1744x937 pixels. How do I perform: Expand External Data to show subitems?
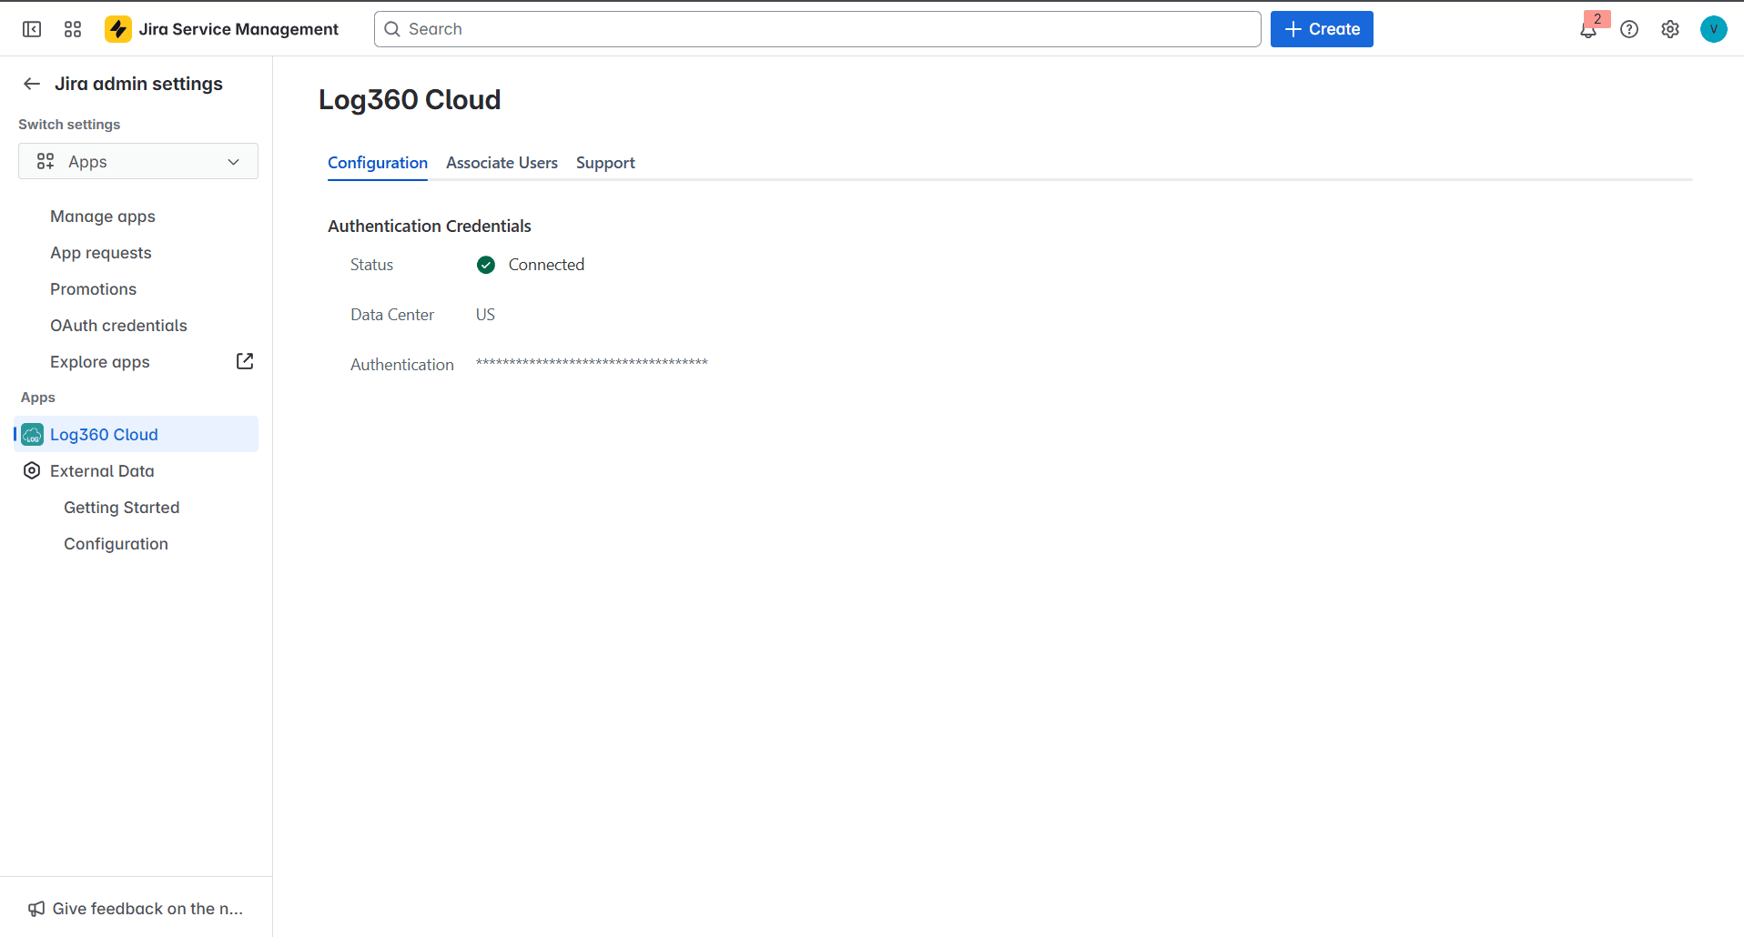(x=101, y=470)
